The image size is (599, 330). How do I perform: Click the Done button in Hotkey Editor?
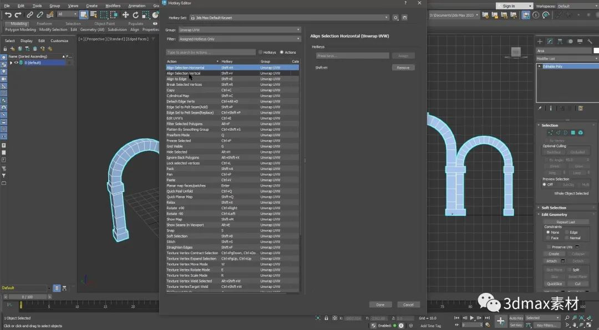coord(380,305)
